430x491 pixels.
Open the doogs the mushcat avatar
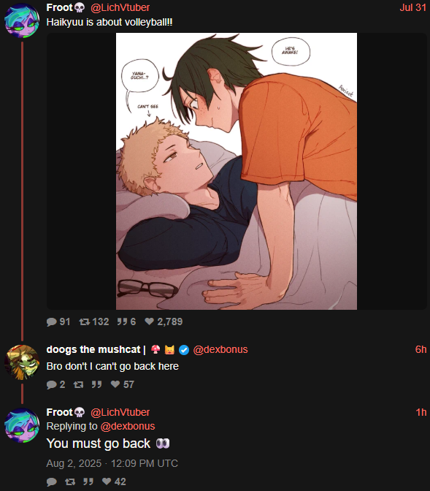pyautogui.click(x=22, y=362)
